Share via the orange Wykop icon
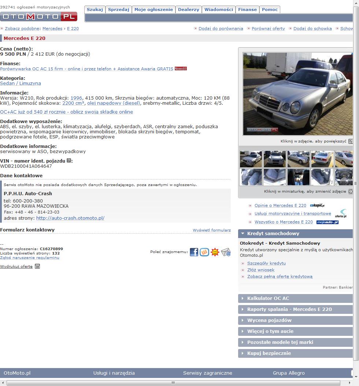The height and width of the screenshot is (386, 359). point(204,252)
